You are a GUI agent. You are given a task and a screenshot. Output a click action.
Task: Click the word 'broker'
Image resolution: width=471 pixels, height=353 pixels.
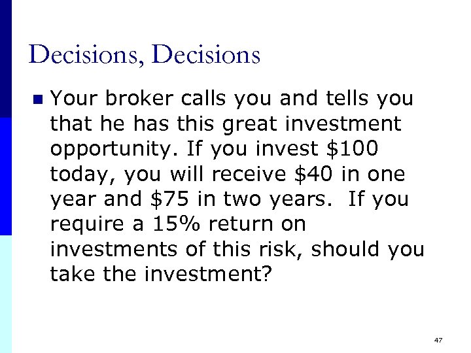click(x=138, y=99)
